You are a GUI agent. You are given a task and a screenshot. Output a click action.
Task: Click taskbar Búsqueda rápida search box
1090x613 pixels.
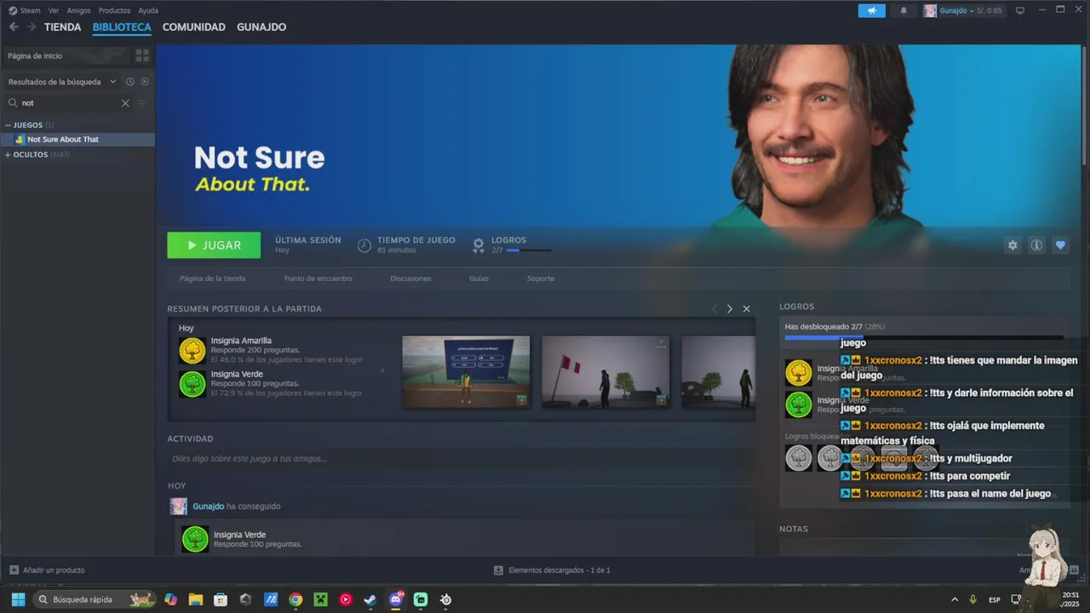[x=95, y=599]
